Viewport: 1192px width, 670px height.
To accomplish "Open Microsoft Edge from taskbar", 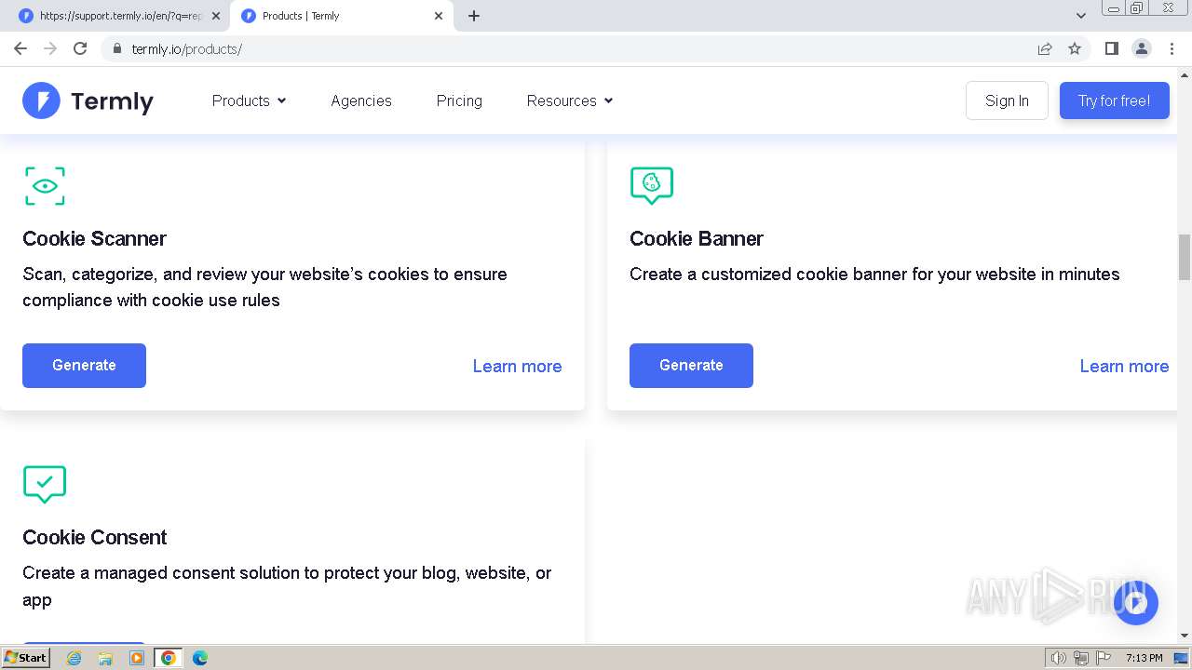I will pyautogui.click(x=200, y=658).
